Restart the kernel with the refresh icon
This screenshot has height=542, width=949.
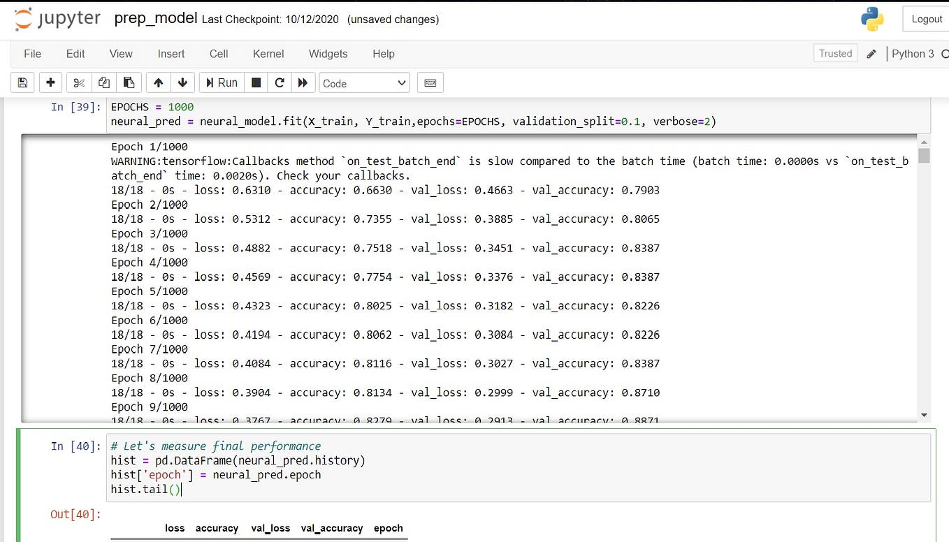(x=279, y=82)
